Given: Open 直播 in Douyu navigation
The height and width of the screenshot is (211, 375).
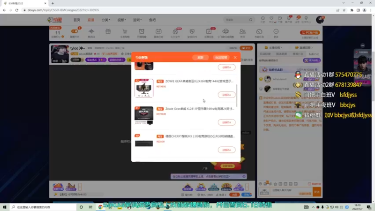Looking at the screenshot, I should [91, 20].
